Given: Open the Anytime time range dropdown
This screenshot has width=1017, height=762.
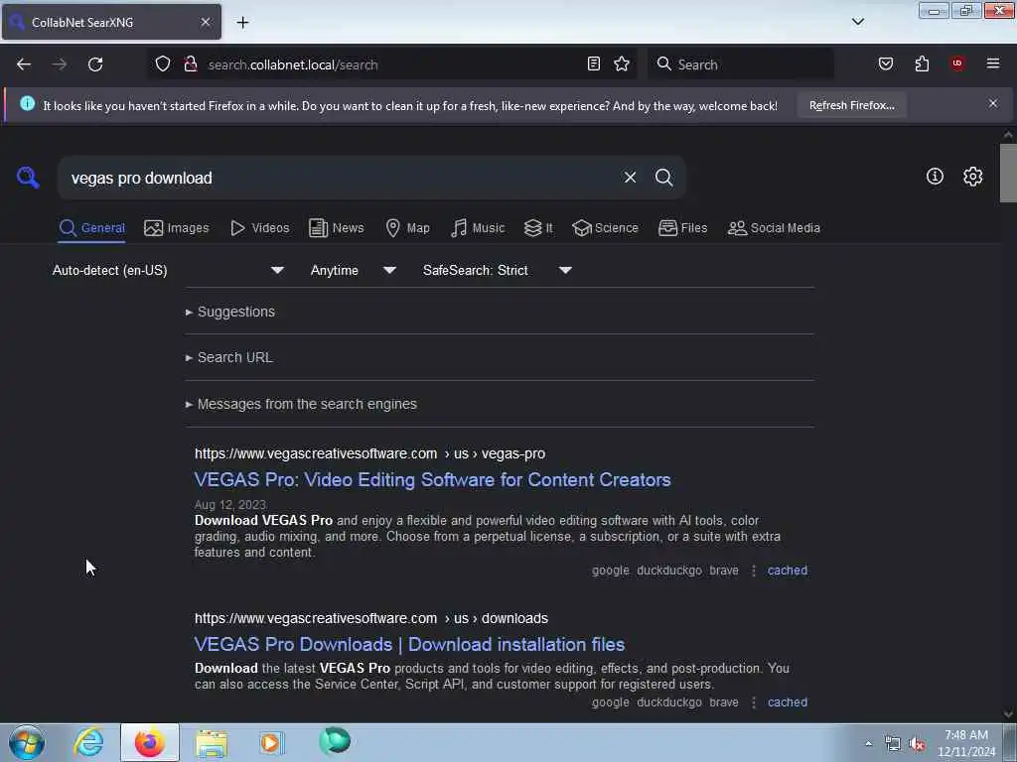Looking at the screenshot, I should [x=353, y=270].
